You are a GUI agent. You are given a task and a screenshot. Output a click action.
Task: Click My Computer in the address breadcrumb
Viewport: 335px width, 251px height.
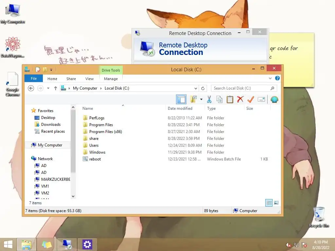coord(85,88)
